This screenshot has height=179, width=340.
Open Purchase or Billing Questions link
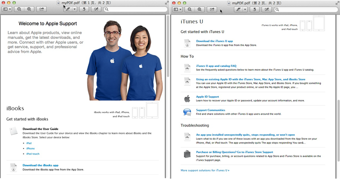tap(235, 151)
